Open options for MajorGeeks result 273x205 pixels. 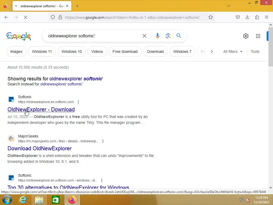[x=103, y=141]
